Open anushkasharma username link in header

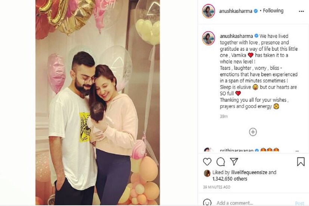click(x=235, y=11)
